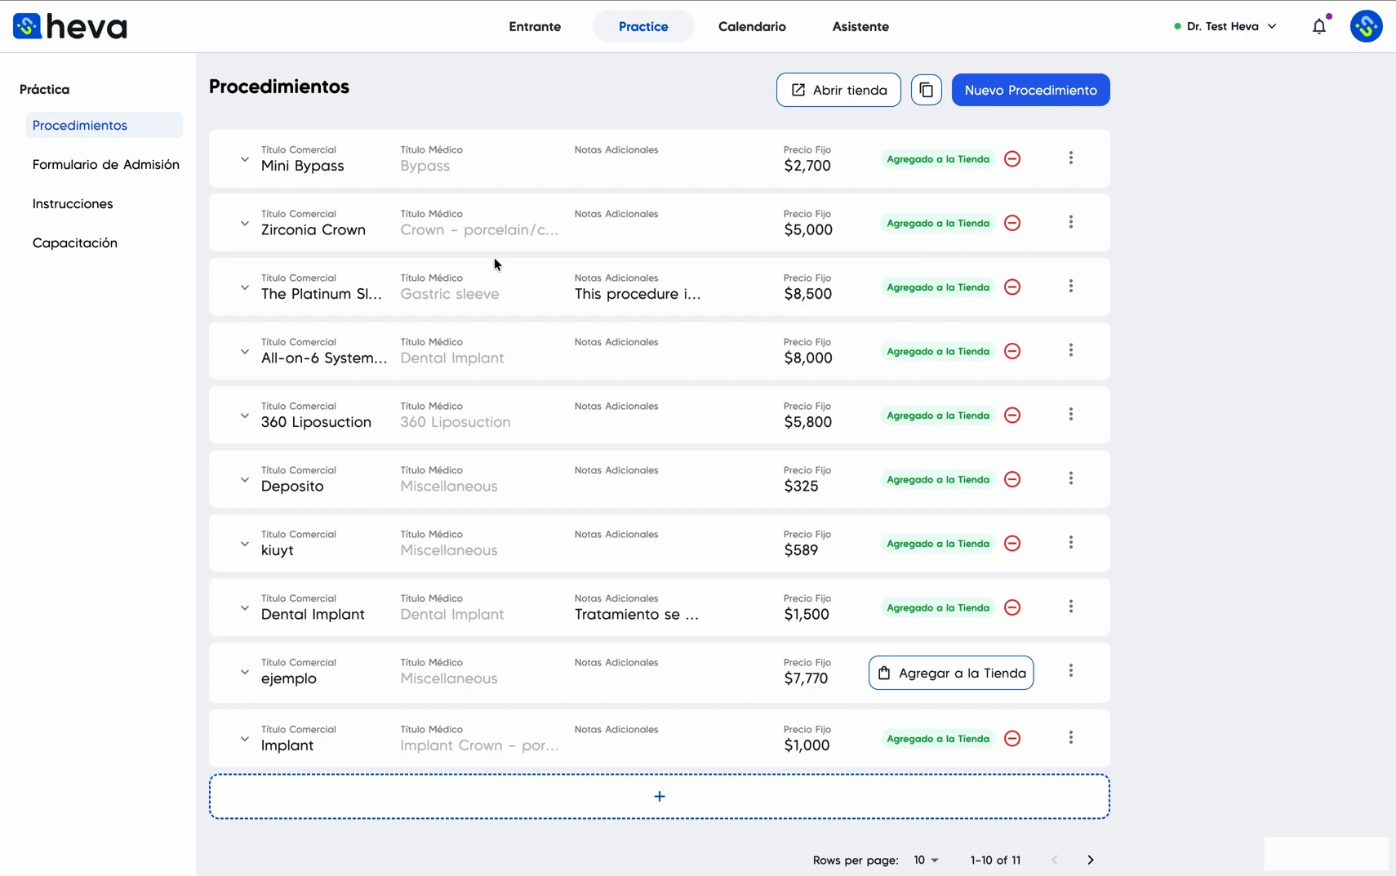Screen dimensions: 1396x876
Task: Open the rows per page dropdown
Action: 926,860
